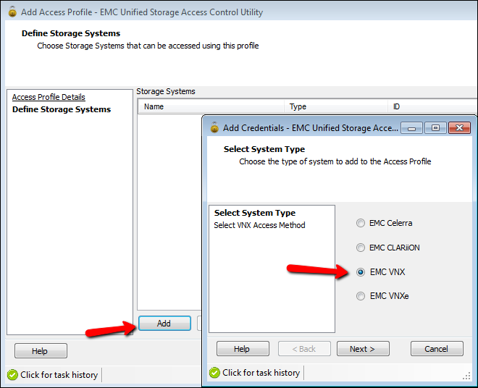478x388 pixels.
Task: Open Help in Add Credentials dialog
Action: pos(243,349)
